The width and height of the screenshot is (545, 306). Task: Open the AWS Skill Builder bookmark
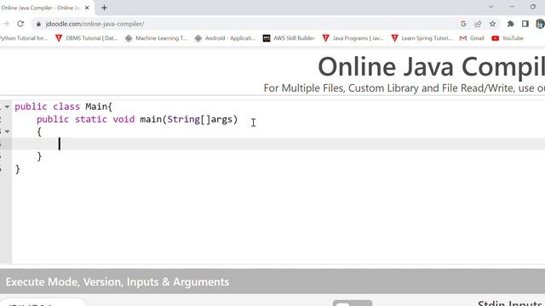click(289, 38)
